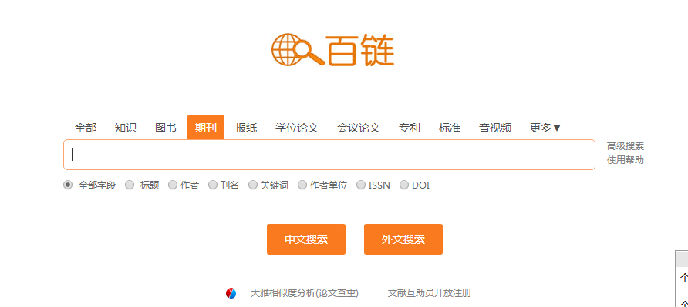Switch to the 音视频 tab

495,128
